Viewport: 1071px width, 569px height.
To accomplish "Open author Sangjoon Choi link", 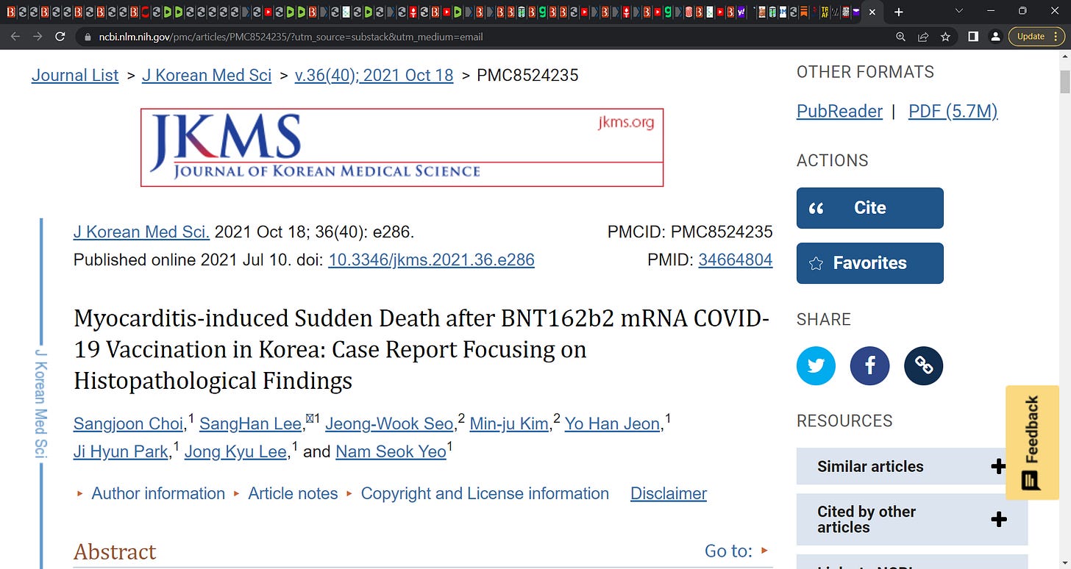I will [128, 424].
